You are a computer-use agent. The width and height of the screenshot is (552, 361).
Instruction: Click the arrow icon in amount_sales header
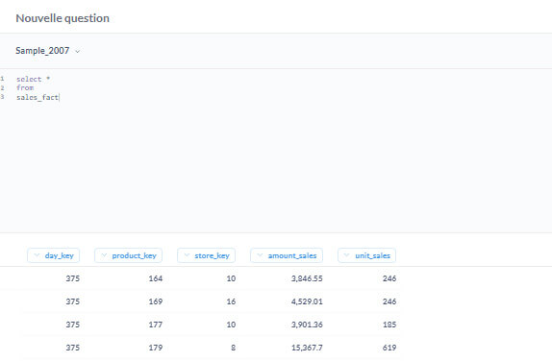coord(260,255)
